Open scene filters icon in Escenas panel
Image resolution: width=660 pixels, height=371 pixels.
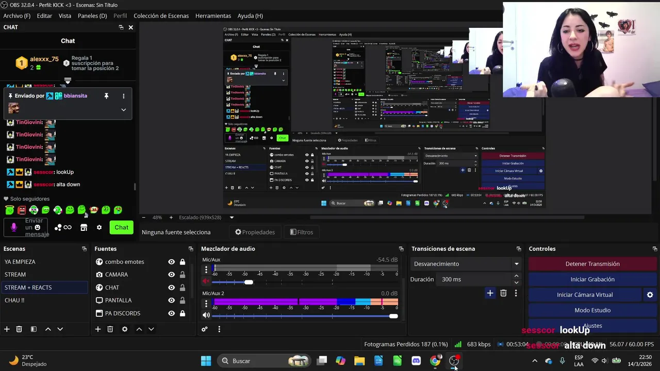(x=34, y=329)
